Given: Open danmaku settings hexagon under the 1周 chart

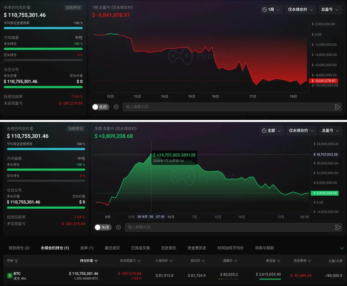Looking at the screenshot, I should point(116,107).
